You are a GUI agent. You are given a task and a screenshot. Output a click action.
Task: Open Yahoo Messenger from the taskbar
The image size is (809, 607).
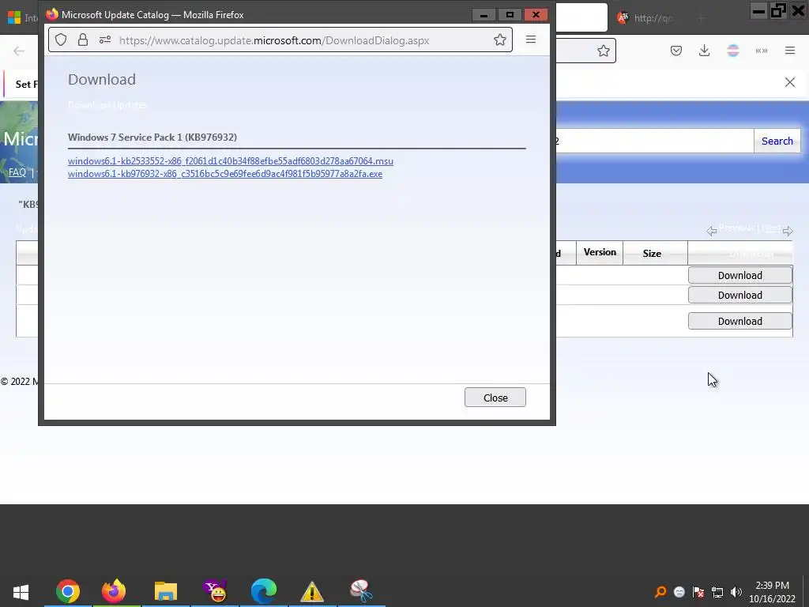pyautogui.click(x=215, y=591)
